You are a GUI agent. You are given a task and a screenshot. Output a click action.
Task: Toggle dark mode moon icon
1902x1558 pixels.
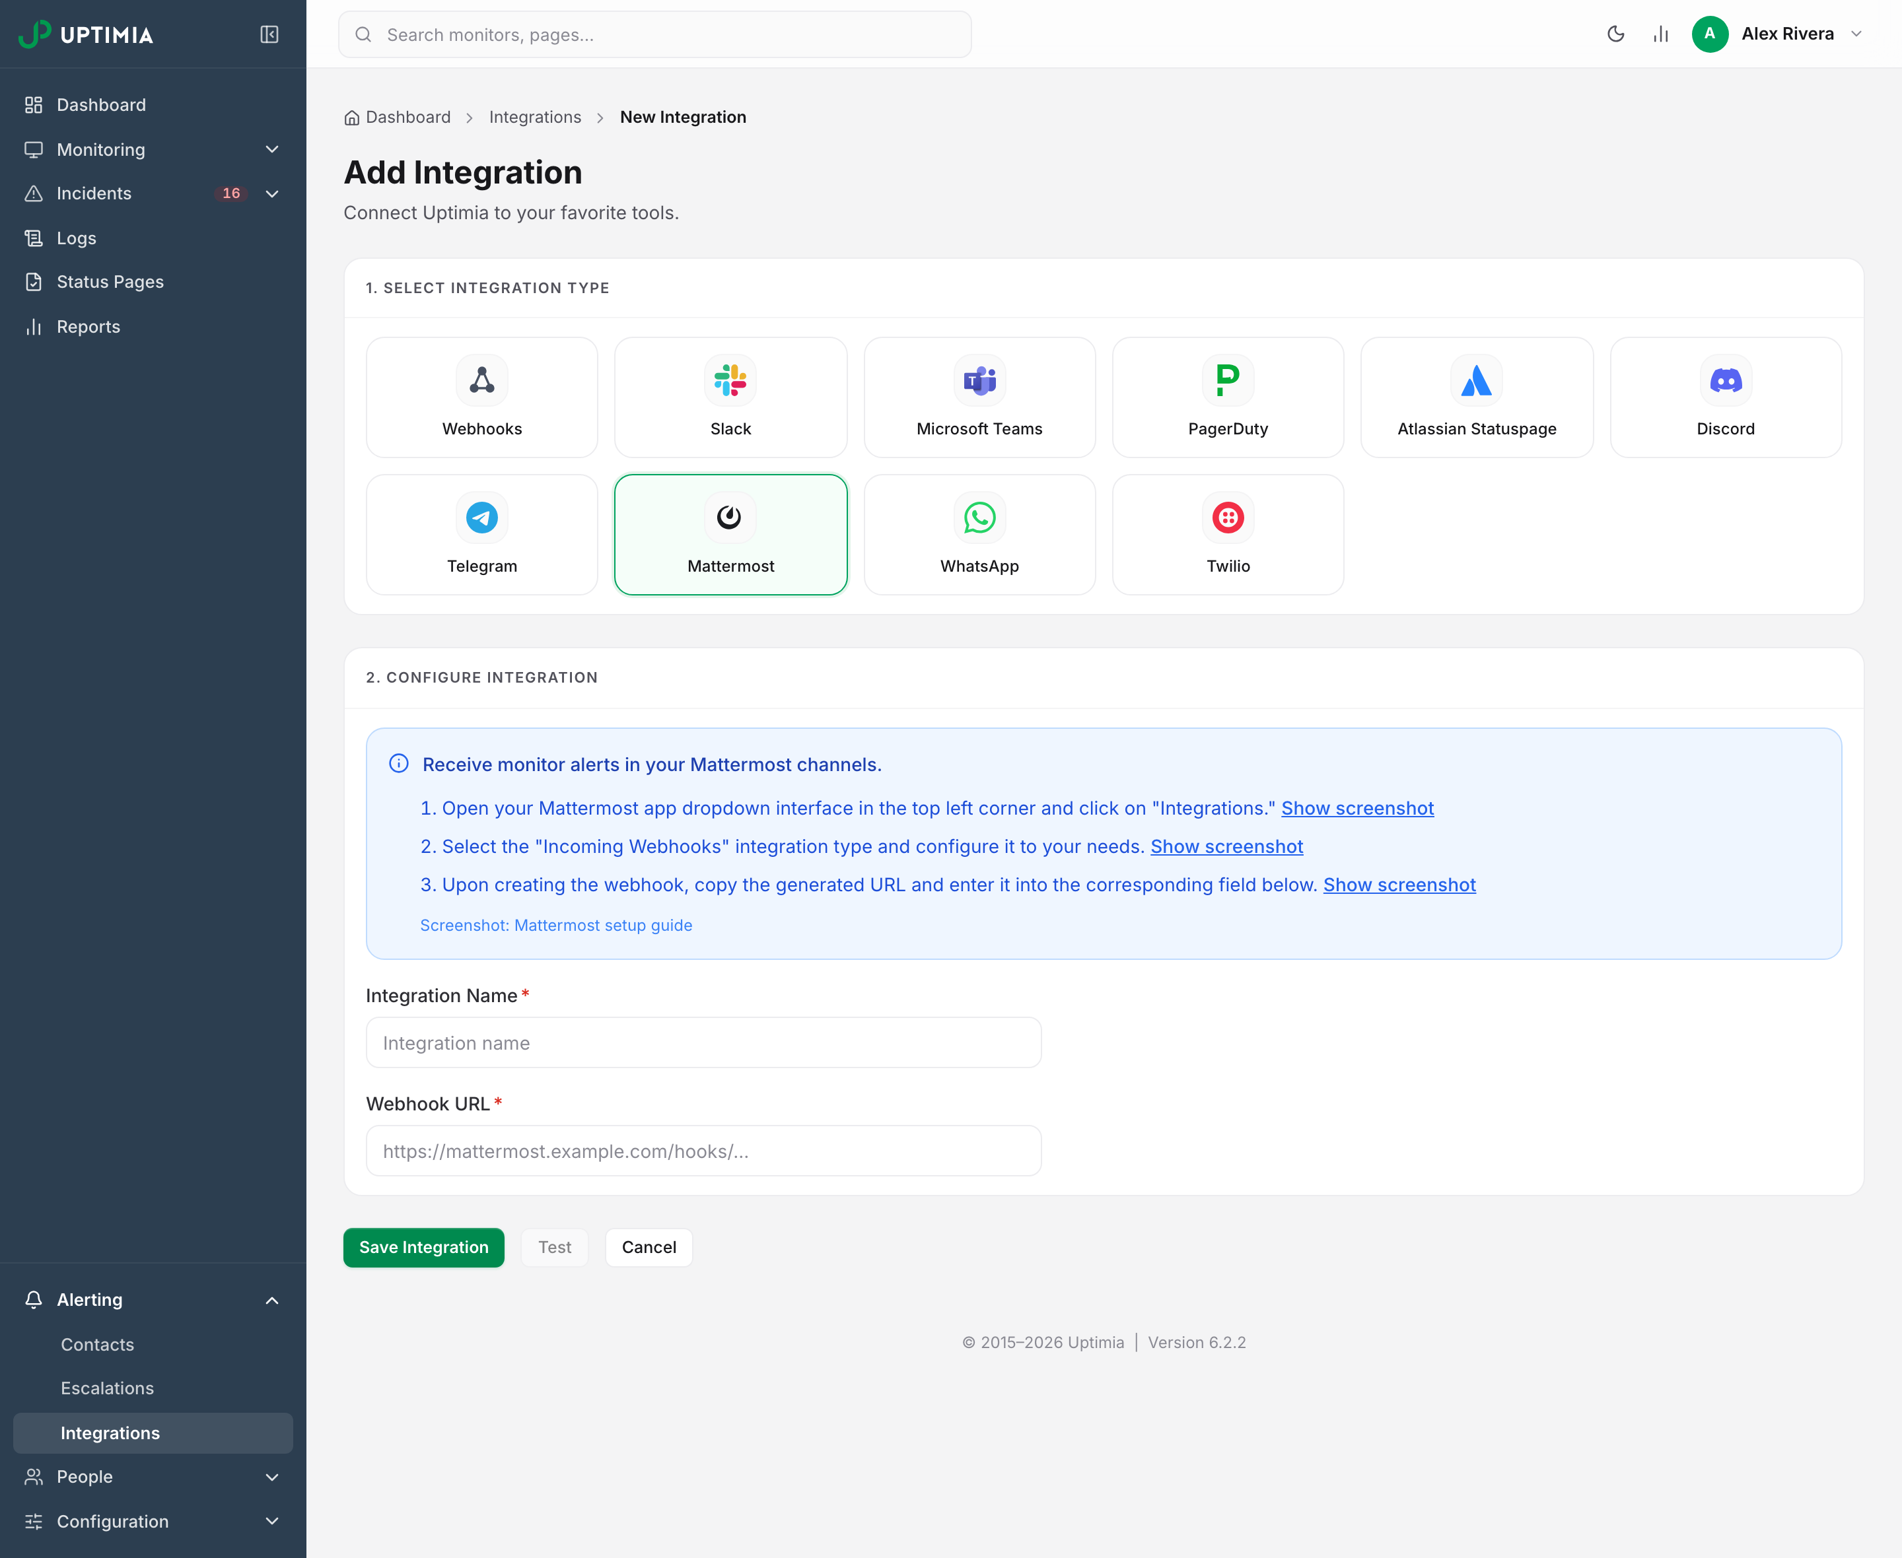(x=1615, y=34)
